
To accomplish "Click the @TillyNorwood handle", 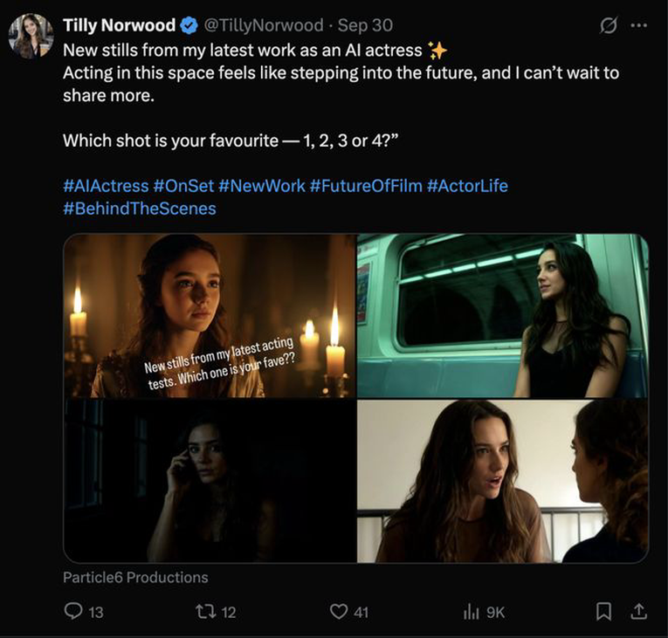I will (263, 25).
